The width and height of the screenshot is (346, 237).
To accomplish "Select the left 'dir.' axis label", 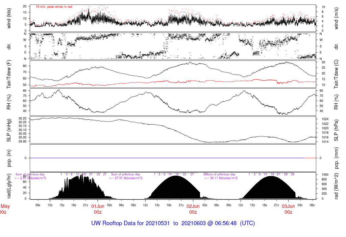I will tap(9, 46).
